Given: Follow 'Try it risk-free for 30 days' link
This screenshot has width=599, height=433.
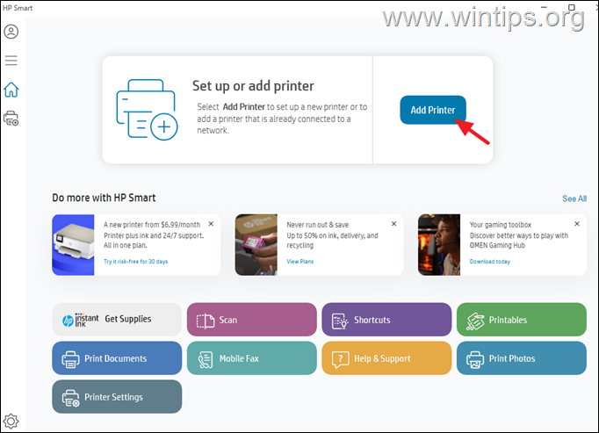Looking at the screenshot, I should tap(135, 262).
